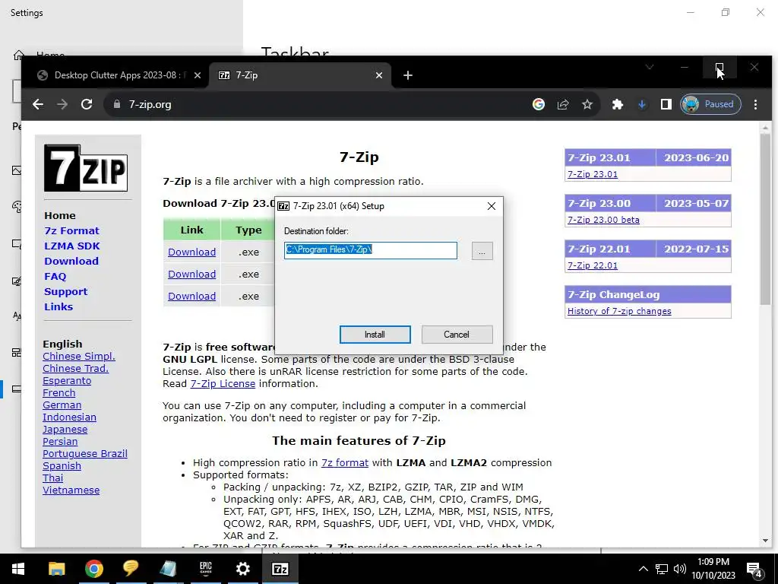This screenshot has width=778, height=584.
Task: Switch language to Japanese
Action: coord(65,430)
